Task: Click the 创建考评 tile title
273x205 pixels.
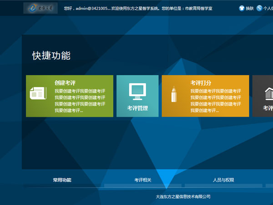Action: click(x=65, y=83)
